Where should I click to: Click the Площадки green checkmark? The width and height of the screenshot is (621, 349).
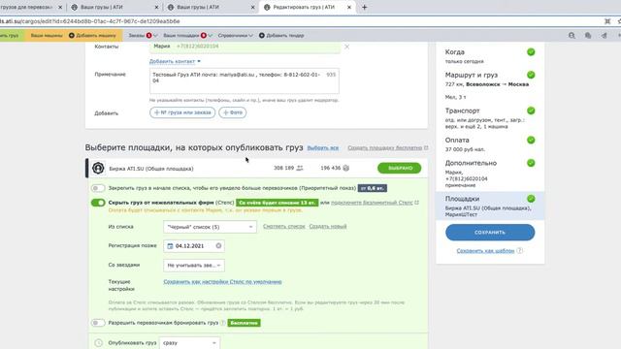pos(531,199)
